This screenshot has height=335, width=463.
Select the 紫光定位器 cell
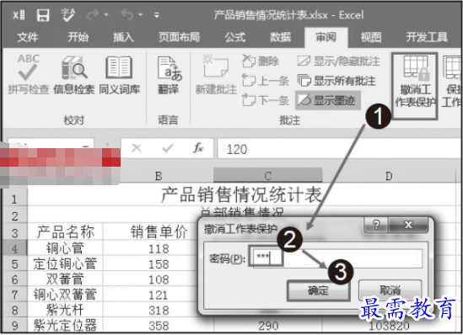point(66,325)
